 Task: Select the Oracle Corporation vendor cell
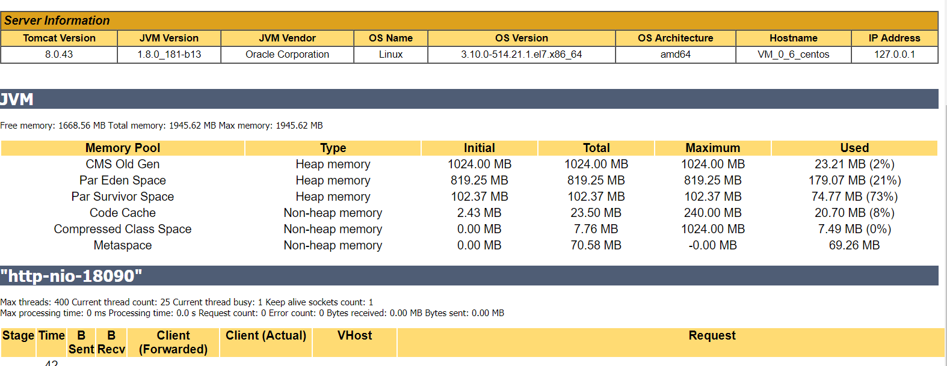287,54
